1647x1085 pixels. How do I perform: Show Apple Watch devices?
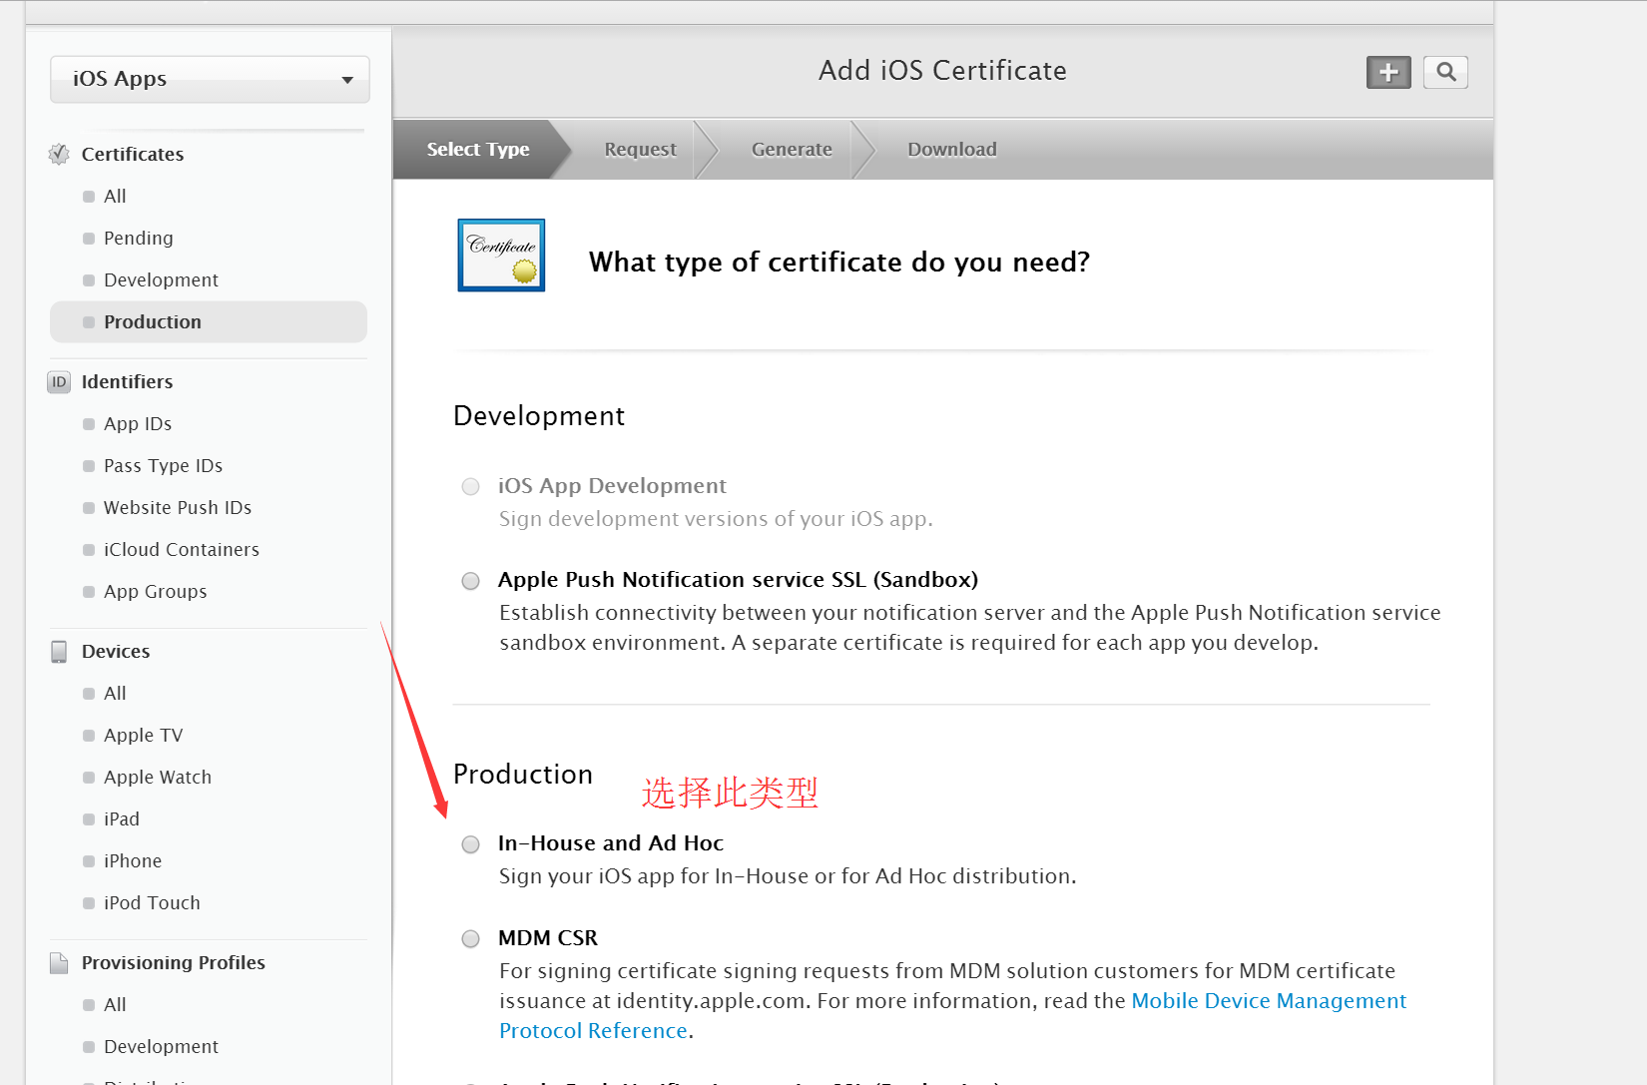tap(158, 778)
